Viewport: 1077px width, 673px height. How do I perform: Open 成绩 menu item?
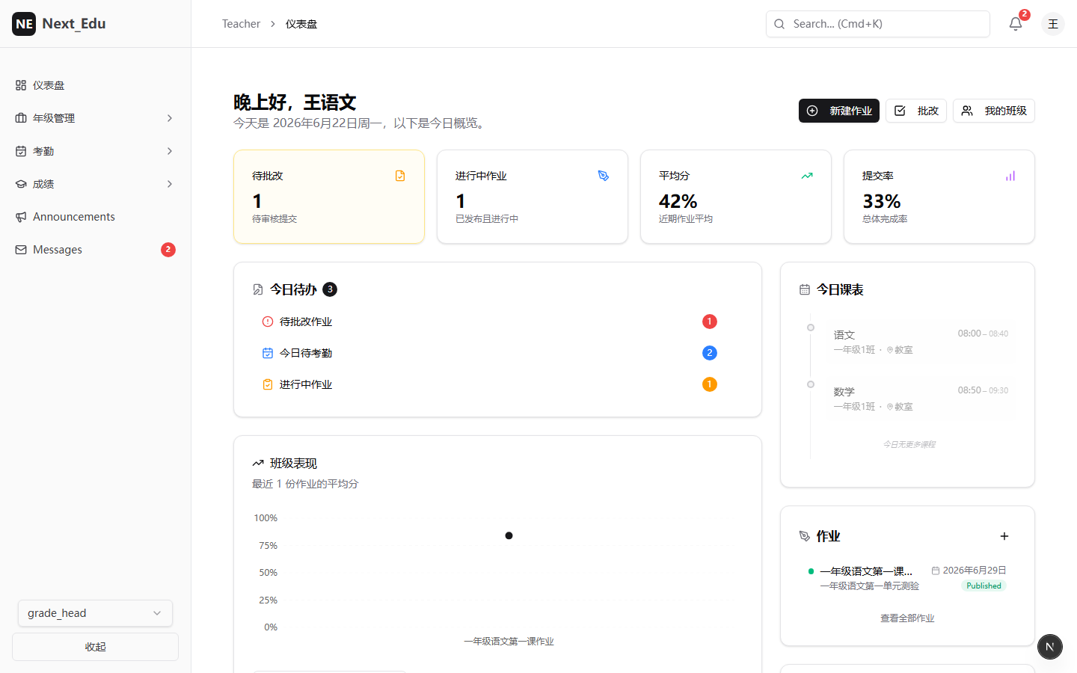(95, 184)
